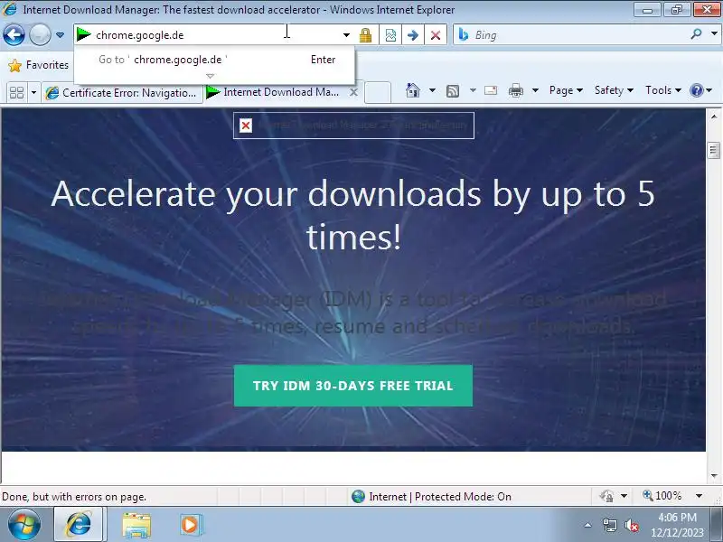Go back with the Back arrow button
The height and width of the screenshot is (542, 723).
pos(14,34)
